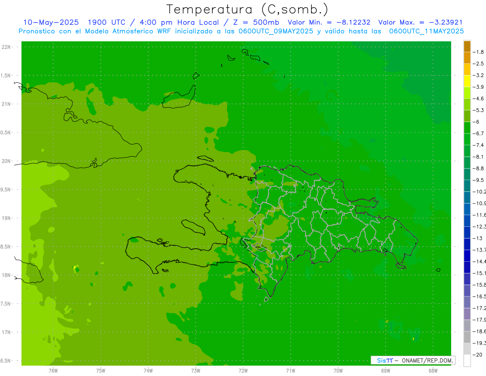The width and height of the screenshot is (486, 376).
Task: Click the "-1.8" legend value
Action: (479, 52)
